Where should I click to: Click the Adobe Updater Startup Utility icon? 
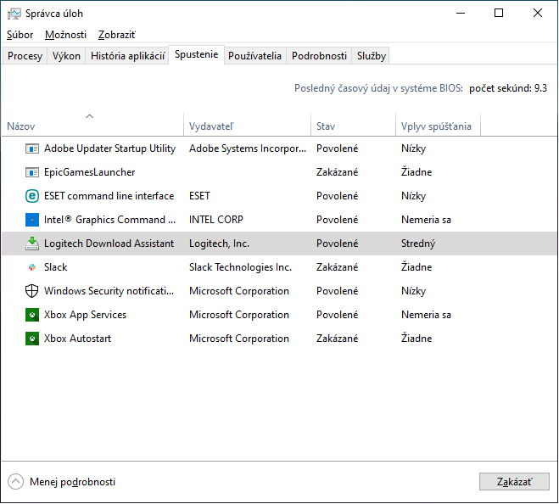[32, 148]
